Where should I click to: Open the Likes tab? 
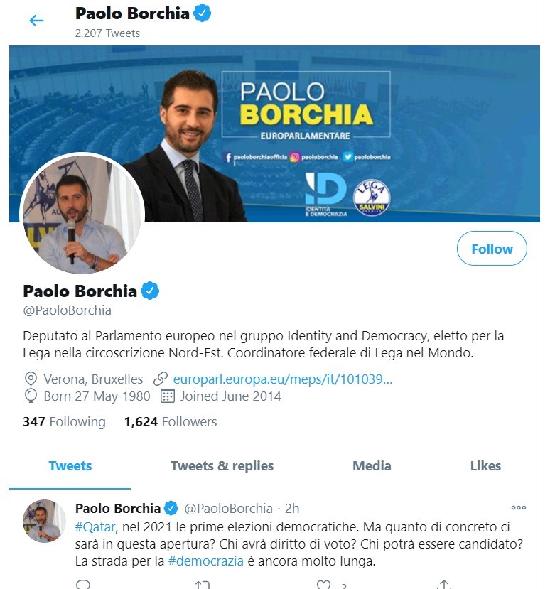coord(485,466)
